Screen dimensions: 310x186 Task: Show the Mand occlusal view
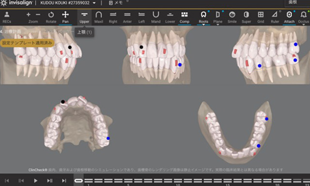point(156,17)
